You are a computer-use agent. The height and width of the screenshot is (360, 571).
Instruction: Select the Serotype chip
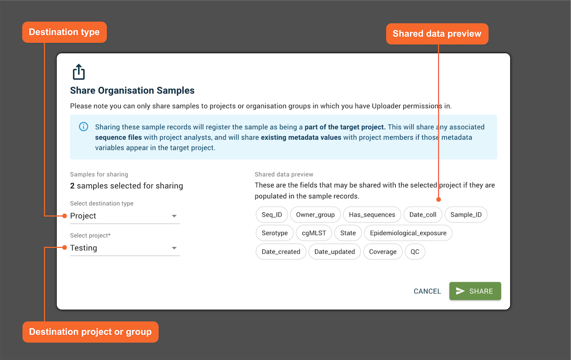pos(275,233)
